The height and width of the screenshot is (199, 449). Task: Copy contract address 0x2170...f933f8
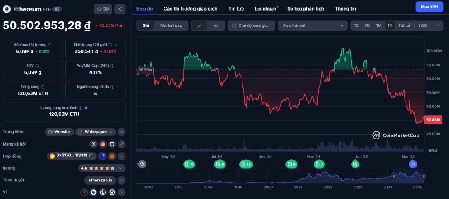[92, 156]
